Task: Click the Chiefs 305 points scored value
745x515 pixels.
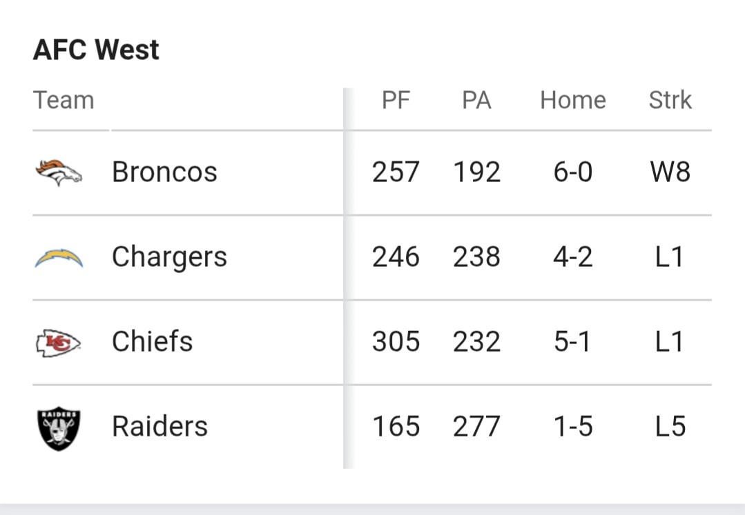Action: click(x=397, y=341)
